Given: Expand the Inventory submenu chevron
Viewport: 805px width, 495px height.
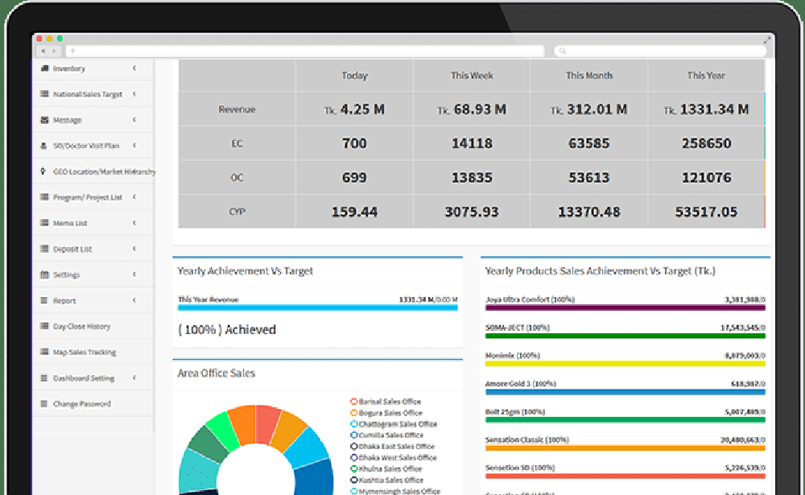Looking at the screenshot, I should pos(134,68).
